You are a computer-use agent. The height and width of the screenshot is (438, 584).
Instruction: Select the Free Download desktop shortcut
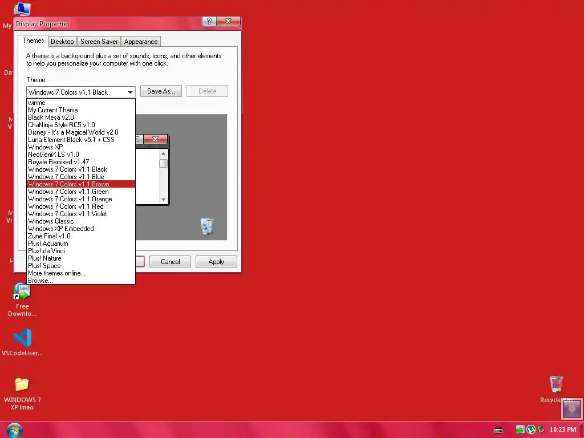click(22, 300)
